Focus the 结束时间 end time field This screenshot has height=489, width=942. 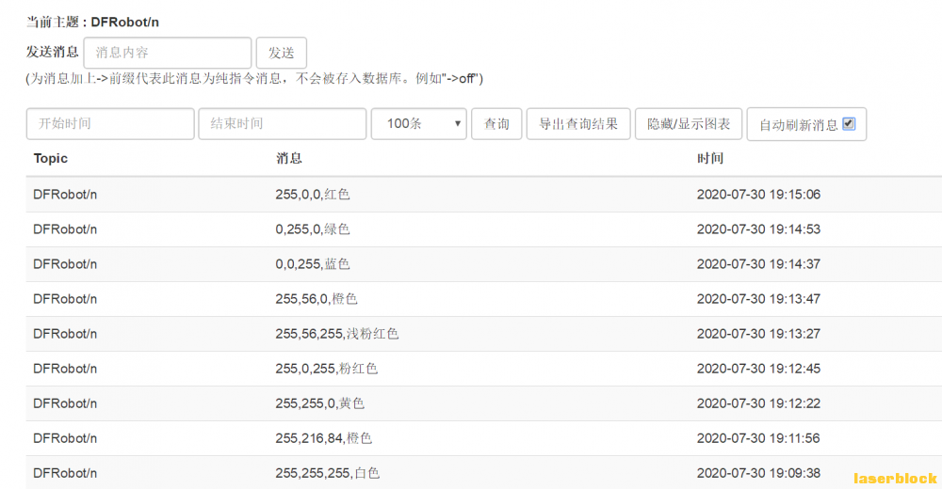(283, 123)
